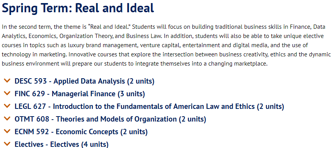Click the Spring Term: Real and Ideal heading
This screenshot has width=332, height=148.
78,8
